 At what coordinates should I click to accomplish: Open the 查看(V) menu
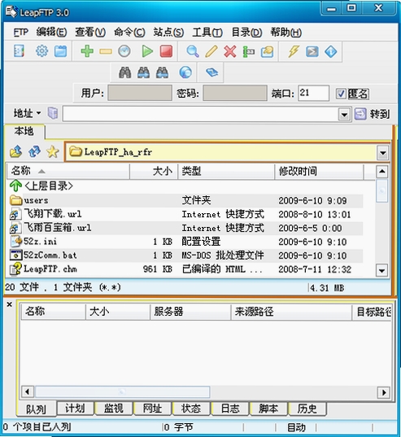90,33
